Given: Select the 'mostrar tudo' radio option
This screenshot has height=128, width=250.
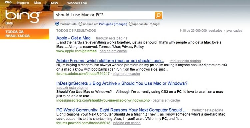Looking at the screenshot, I should (x=57, y=24).
